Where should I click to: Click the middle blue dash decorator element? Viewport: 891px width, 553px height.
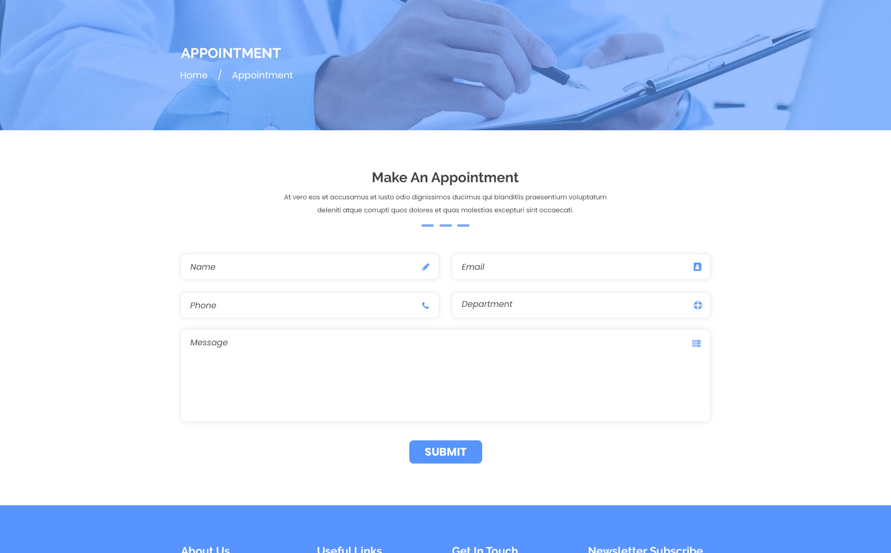point(445,225)
